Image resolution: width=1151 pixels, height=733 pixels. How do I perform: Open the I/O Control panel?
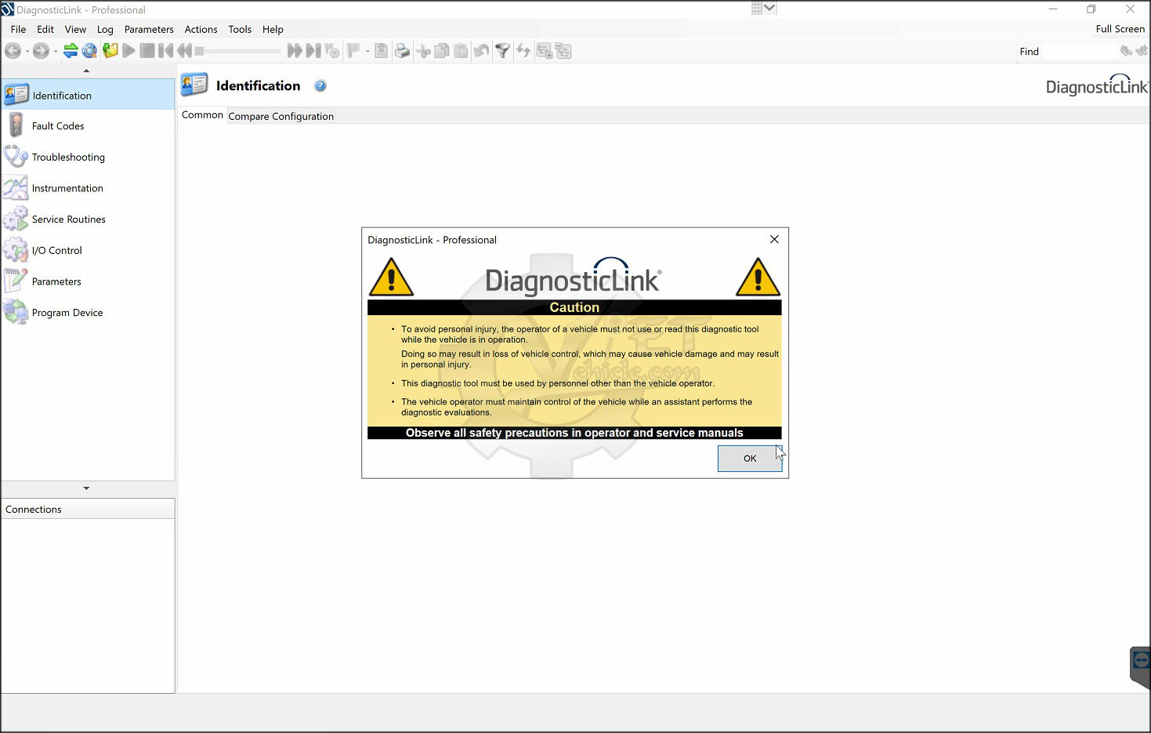click(x=56, y=250)
